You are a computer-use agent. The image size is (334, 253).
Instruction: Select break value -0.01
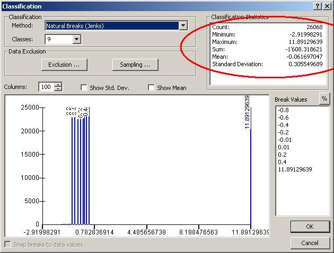click(x=285, y=140)
